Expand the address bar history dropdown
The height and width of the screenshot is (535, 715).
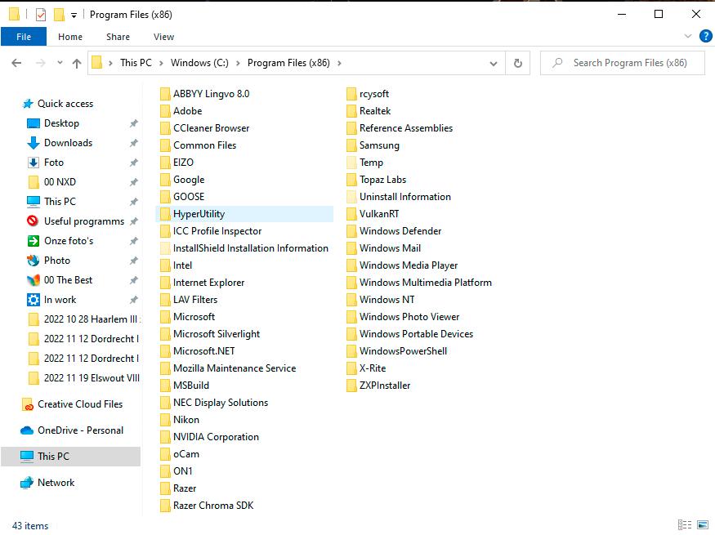pos(494,64)
